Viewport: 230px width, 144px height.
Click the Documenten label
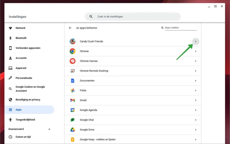click(x=87, y=81)
